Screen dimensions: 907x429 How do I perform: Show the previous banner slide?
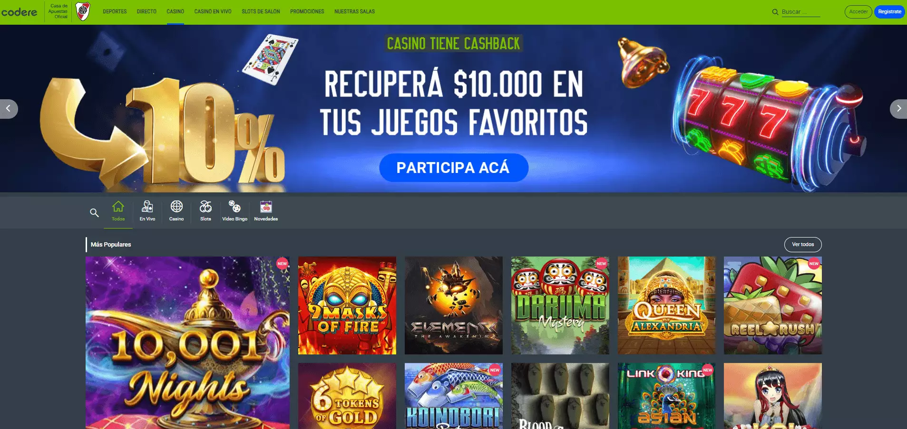click(x=9, y=109)
